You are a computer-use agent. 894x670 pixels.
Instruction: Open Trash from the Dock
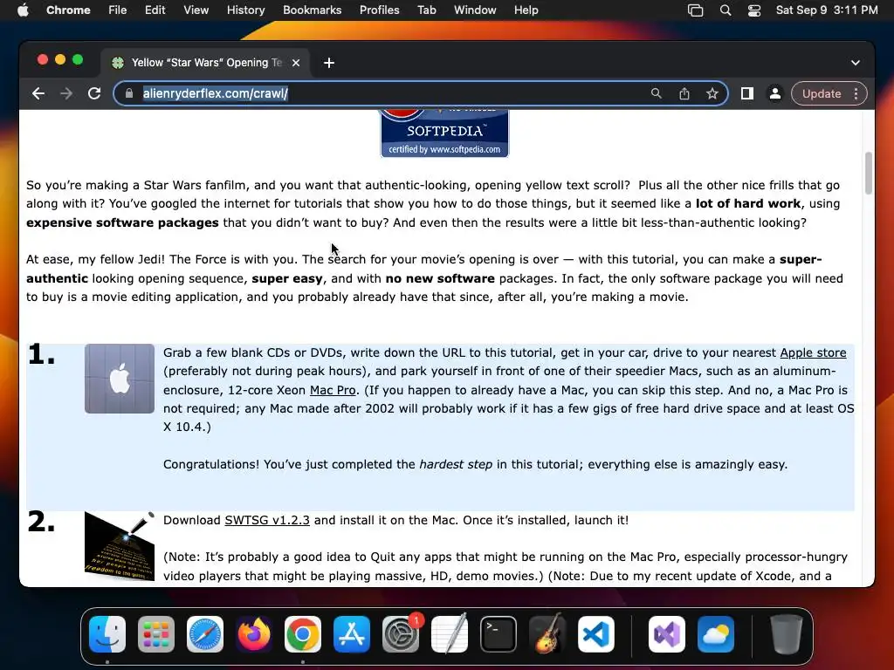pyautogui.click(x=787, y=634)
